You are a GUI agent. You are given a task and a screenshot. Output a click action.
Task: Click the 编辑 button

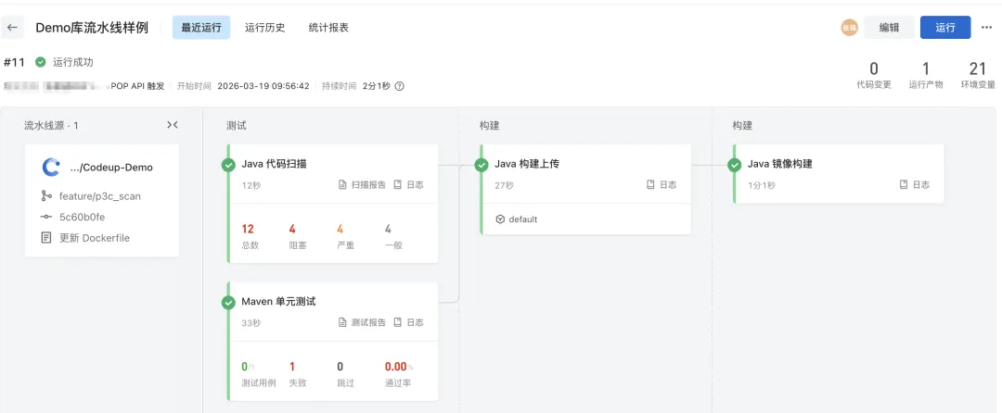click(x=889, y=28)
